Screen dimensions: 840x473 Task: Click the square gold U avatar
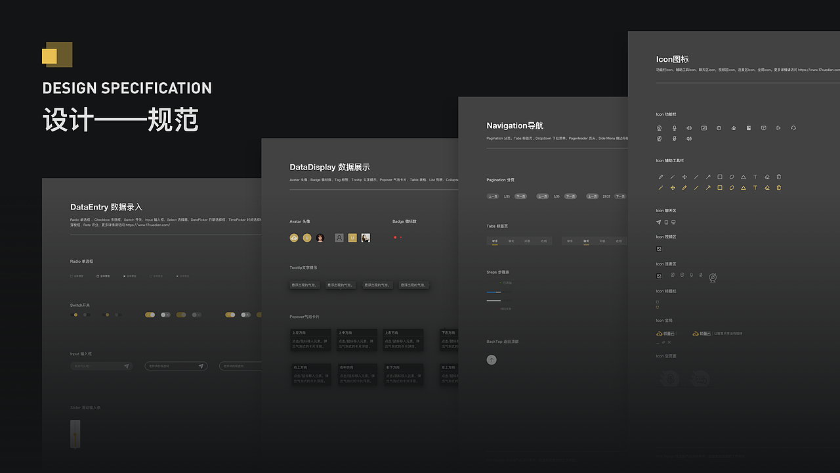[x=352, y=238]
